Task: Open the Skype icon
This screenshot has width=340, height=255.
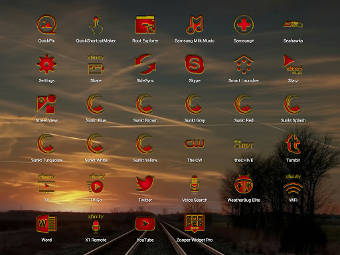Action: [x=195, y=64]
